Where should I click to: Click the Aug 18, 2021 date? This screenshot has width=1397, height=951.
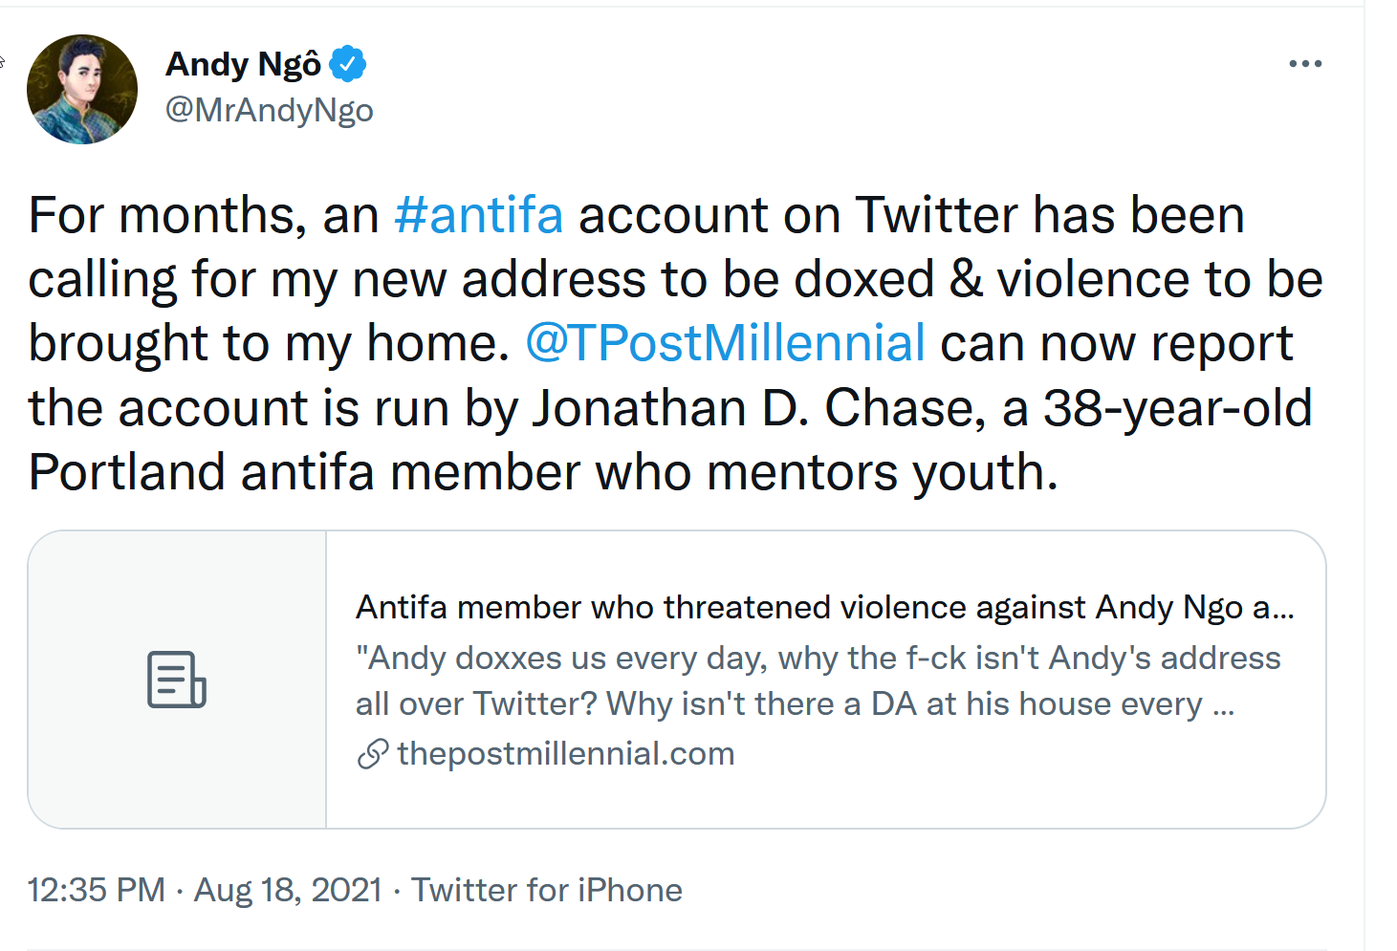coord(288,890)
